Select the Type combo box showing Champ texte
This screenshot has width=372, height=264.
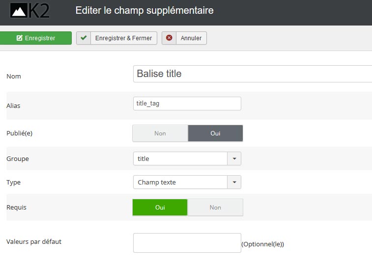(187, 182)
